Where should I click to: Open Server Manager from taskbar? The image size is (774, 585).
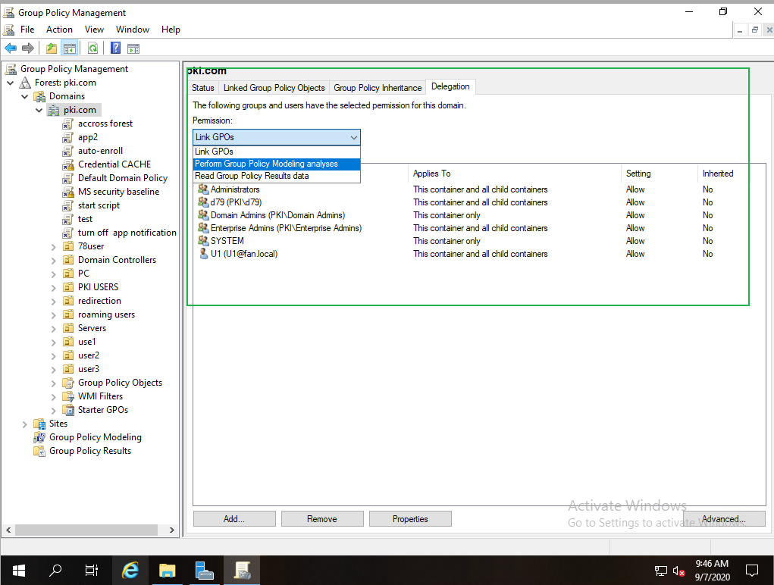click(204, 571)
